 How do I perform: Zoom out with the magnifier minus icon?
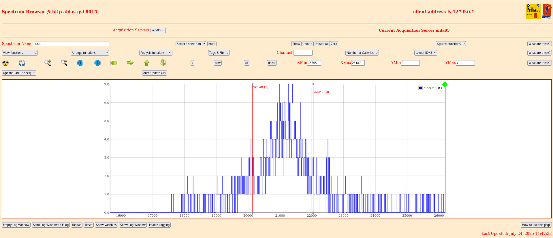click(x=64, y=63)
